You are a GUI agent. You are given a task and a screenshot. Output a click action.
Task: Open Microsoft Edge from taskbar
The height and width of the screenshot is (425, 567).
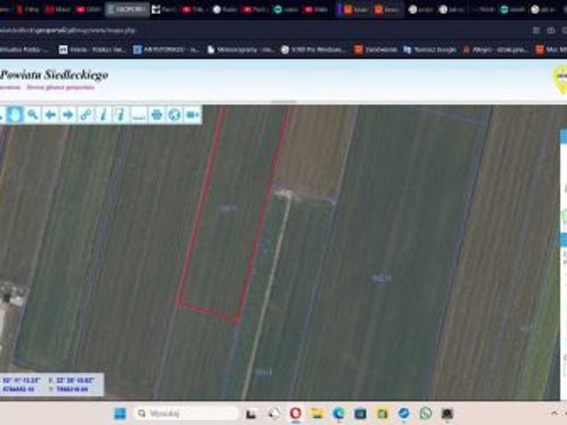point(338,413)
